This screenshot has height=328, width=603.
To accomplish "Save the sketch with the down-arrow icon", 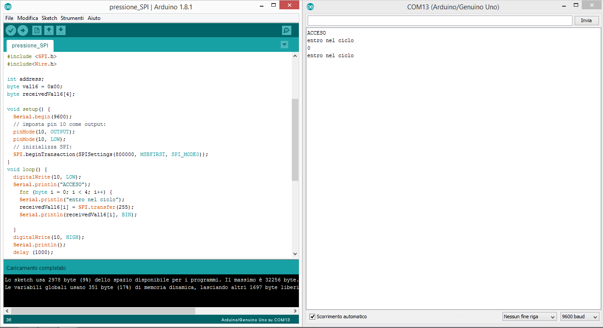I will (61, 31).
